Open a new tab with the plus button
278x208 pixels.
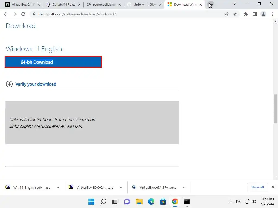(210, 4)
